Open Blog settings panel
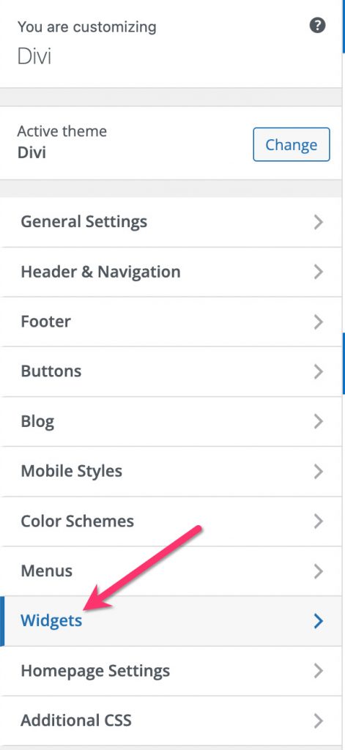This screenshot has width=345, height=750. click(x=172, y=421)
